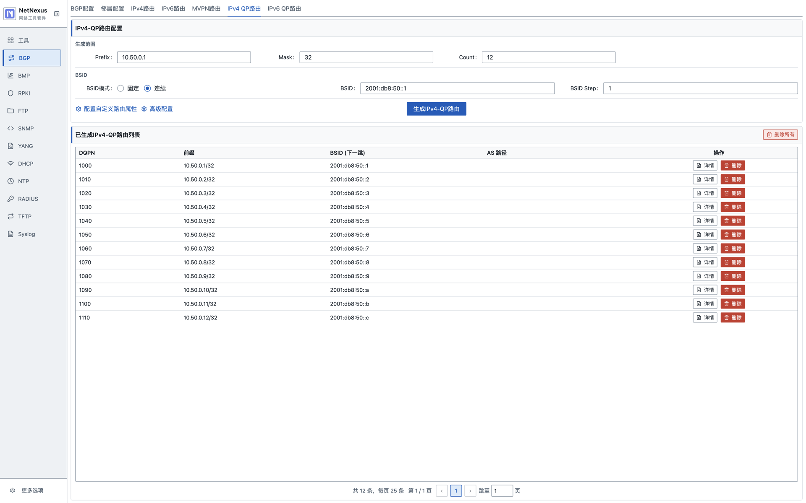
Task: Switch to MVPN路由 tab
Action: point(206,8)
